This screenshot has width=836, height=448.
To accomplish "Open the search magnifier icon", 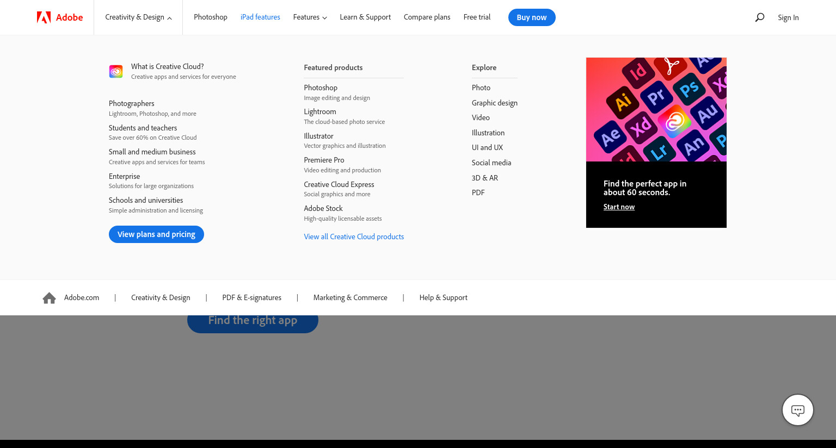I will click(x=760, y=17).
